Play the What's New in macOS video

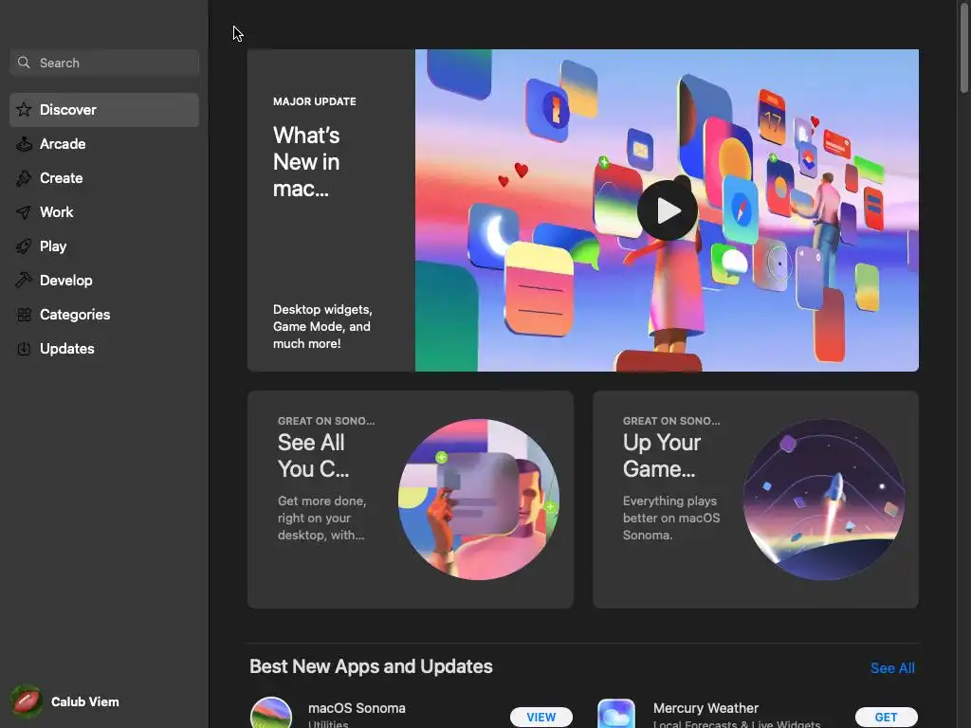click(x=667, y=210)
